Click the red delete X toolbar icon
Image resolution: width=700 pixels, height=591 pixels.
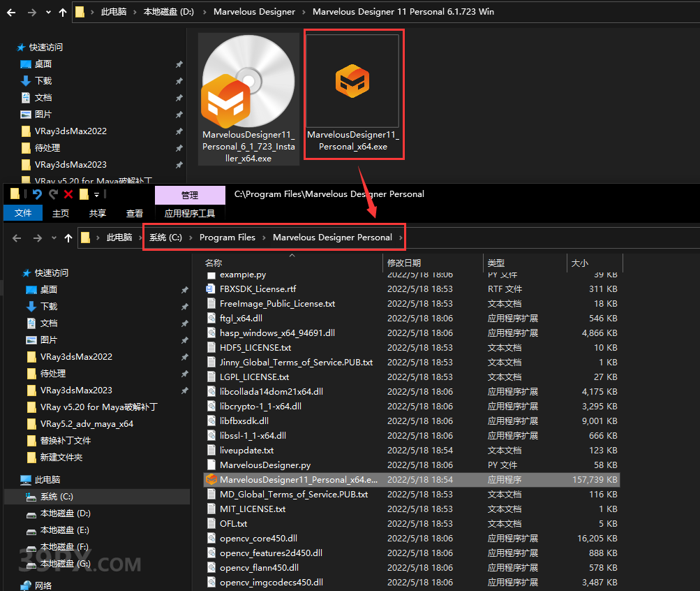coord(68,194)
